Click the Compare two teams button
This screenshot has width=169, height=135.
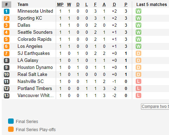tap(155, 107)
